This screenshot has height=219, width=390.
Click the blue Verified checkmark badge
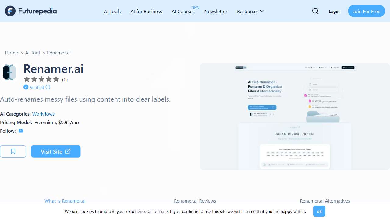(26, 87)
